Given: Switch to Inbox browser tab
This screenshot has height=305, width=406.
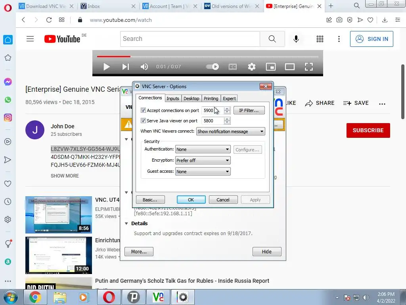Looking at the screenshot, I should [108, 6].
